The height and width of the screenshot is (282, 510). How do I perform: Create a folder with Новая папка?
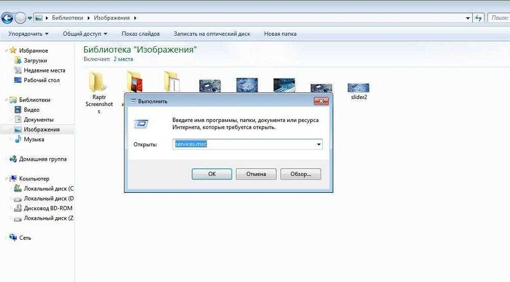pyautogui.click(x=280, y=34)
